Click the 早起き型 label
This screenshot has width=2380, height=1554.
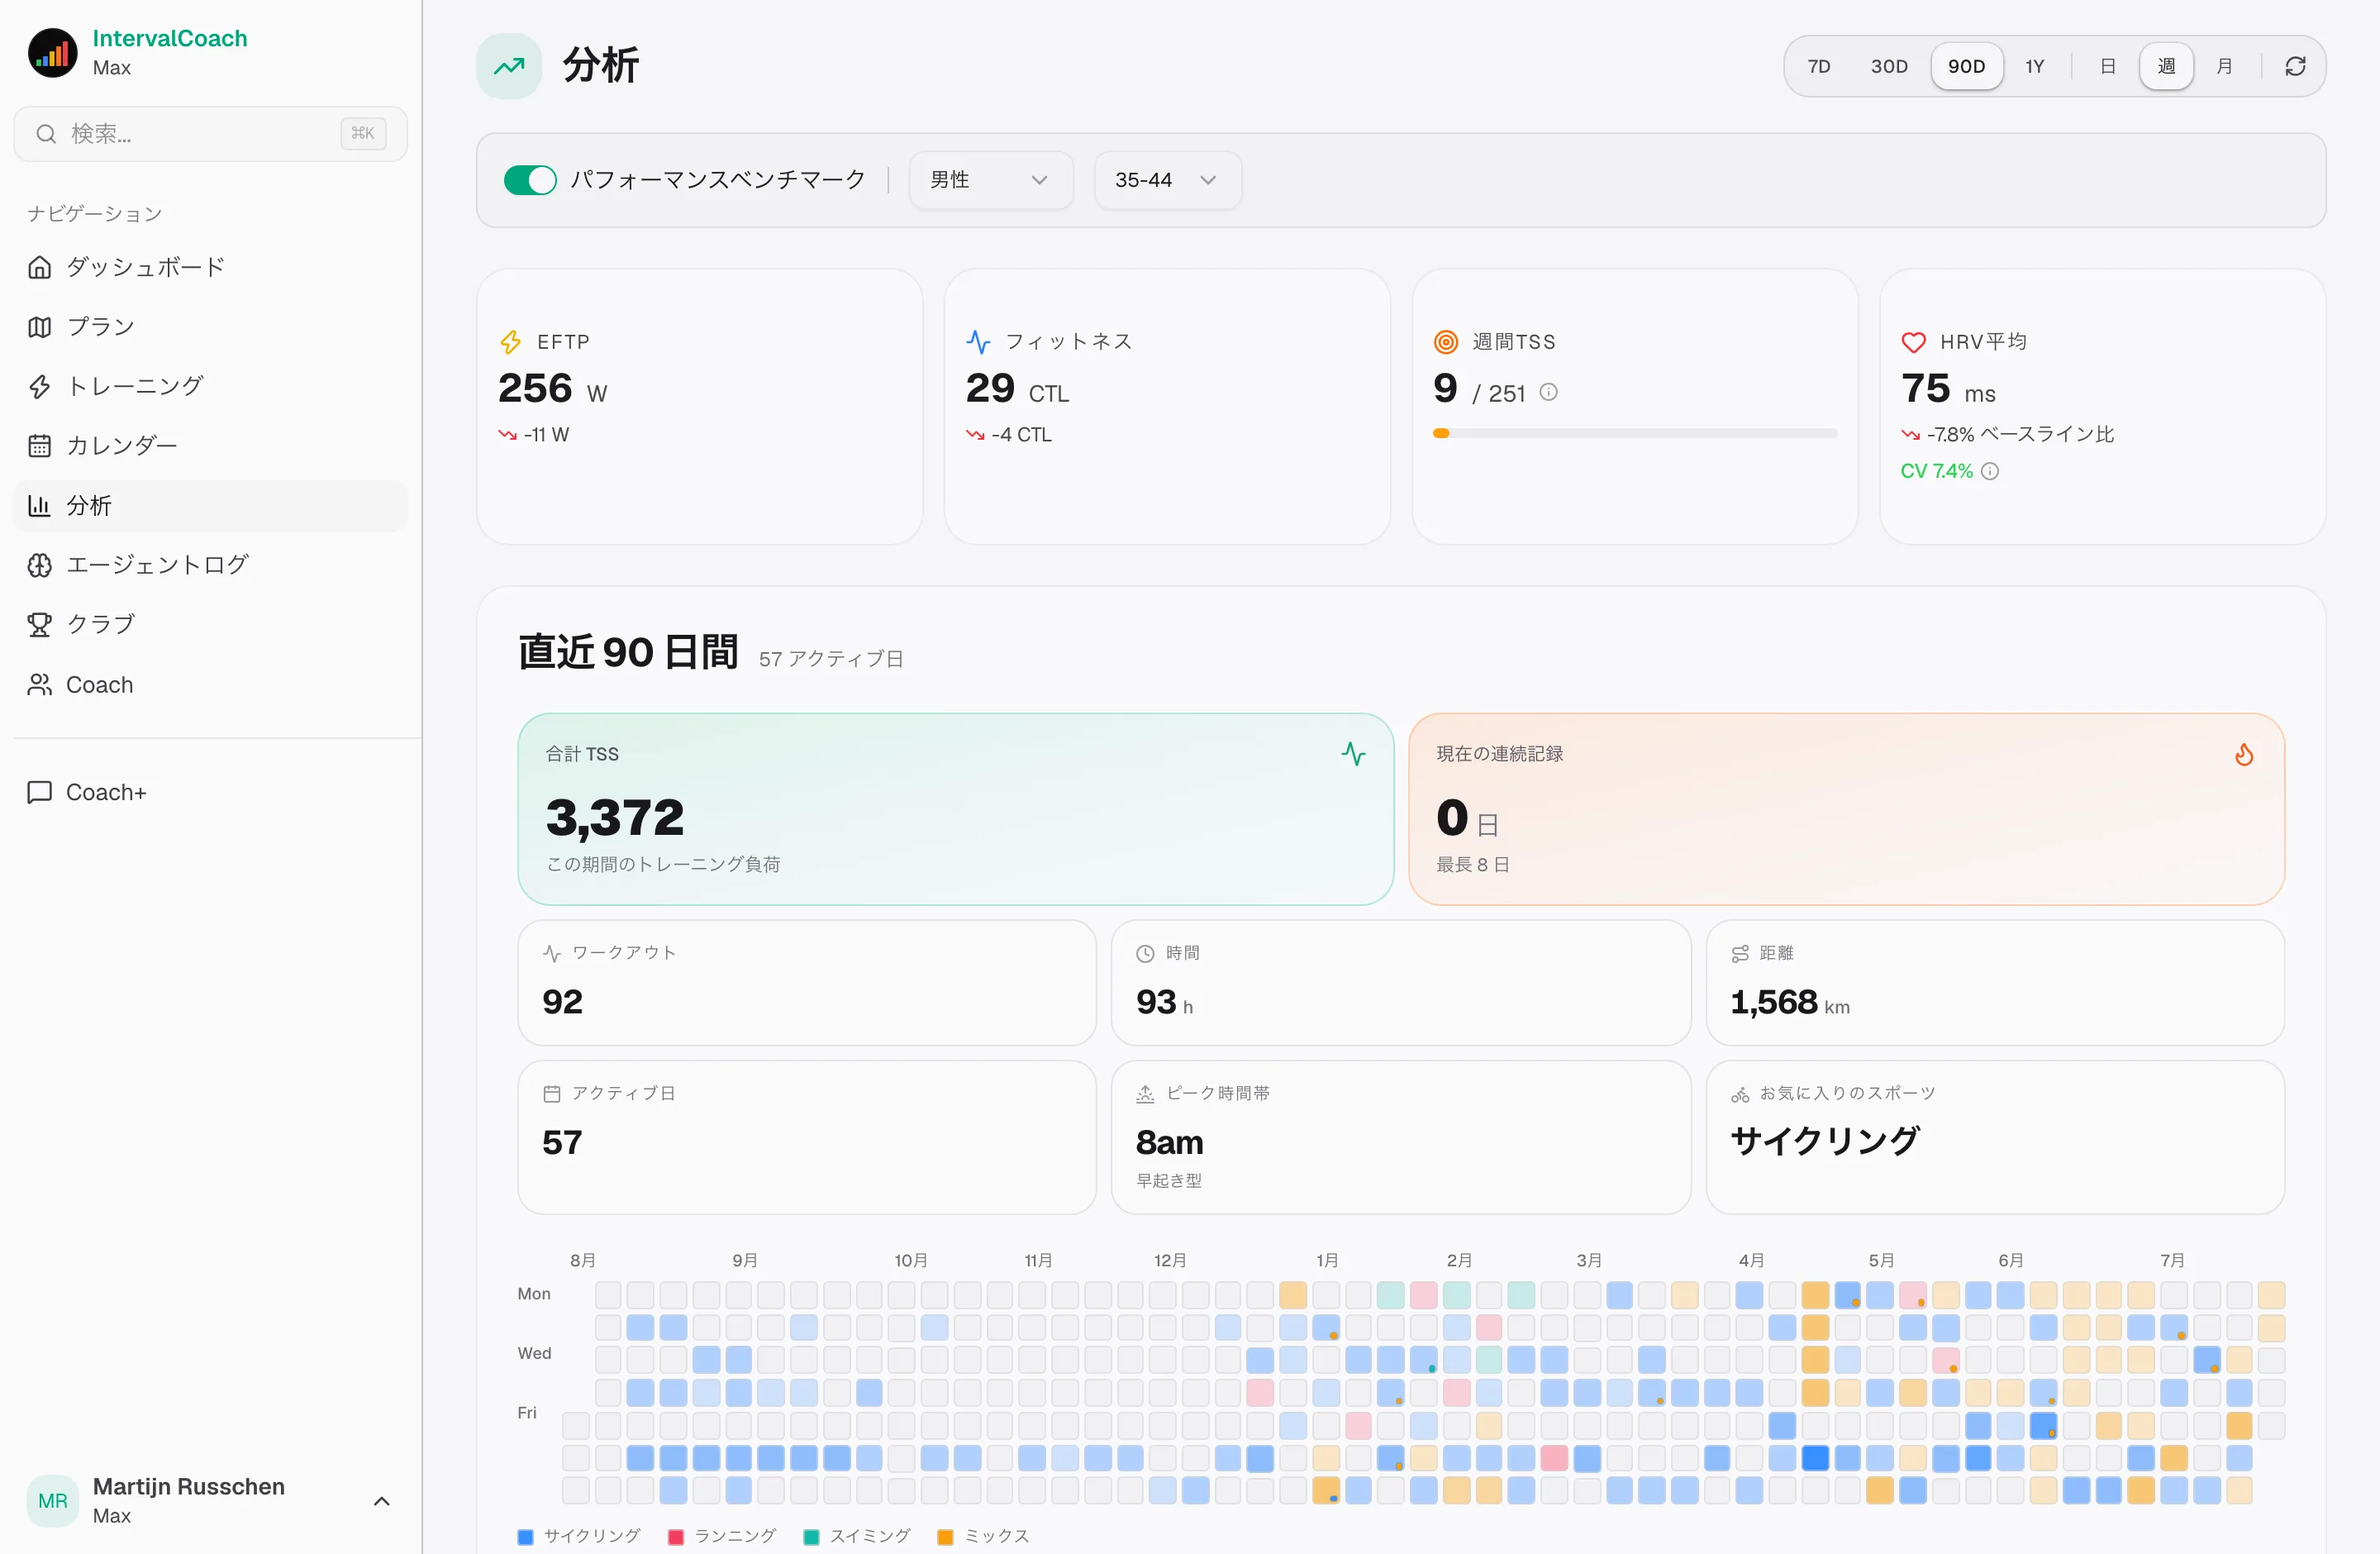click(x=1169, y=1181)
